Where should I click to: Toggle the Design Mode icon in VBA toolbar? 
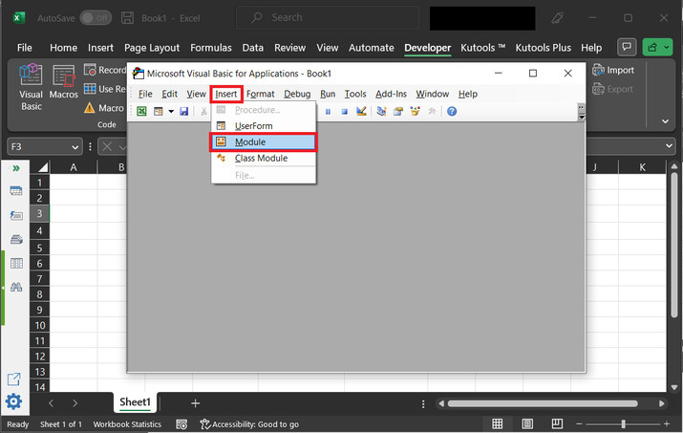361,111
